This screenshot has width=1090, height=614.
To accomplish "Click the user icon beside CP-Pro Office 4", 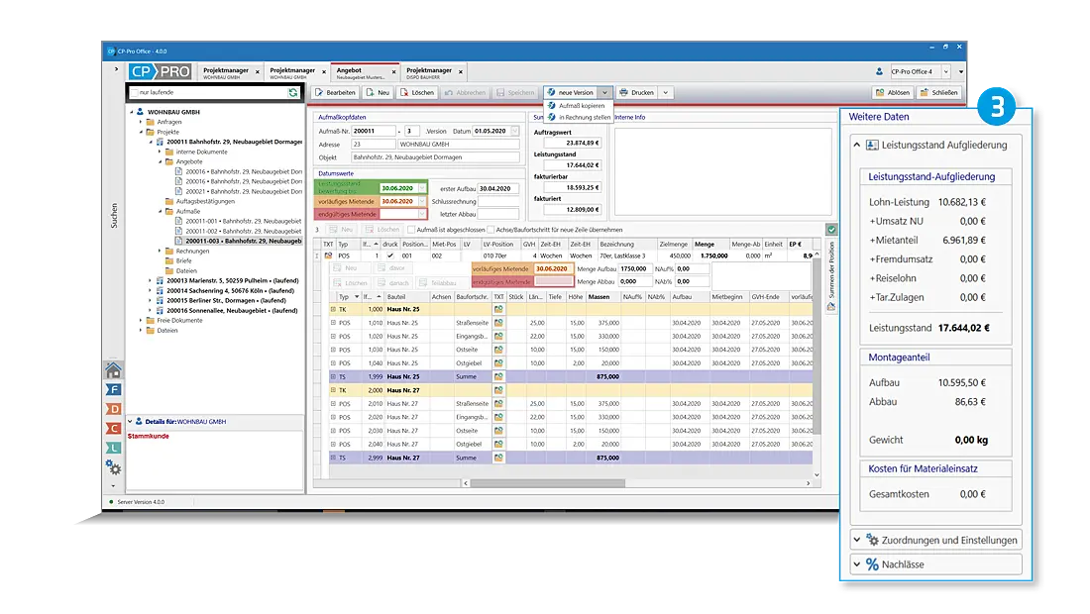I will pos(879,71).
